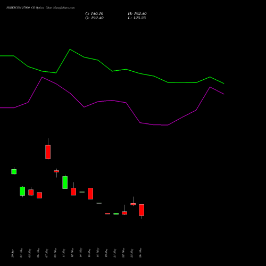The image size is (266, 266).
Task: Click the red candle for 22 May
Action: [x=124, y=213]
